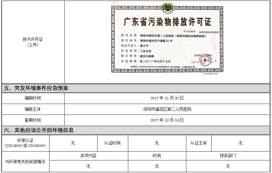Click the 认证时间 label cell
Screen dimensions: 272x173
(x=112, y=143)
